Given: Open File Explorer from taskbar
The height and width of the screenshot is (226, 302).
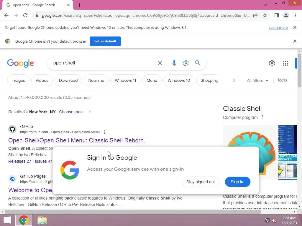Looking at the screenshot, I should pos(42,220).
